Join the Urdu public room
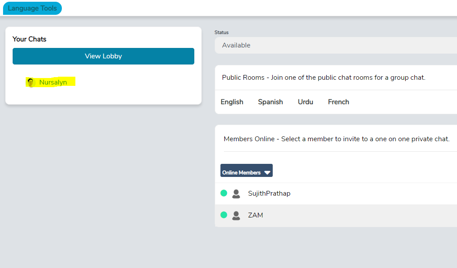Viewport: 457px width, 268px height. (305, 102)
